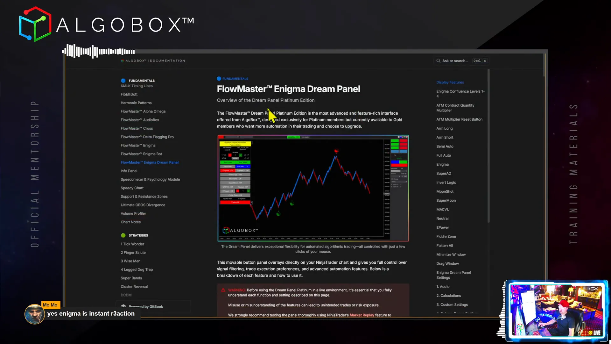
Task: Jump to Display Features section
Action: pyautogui.click(x=450, y=82)
